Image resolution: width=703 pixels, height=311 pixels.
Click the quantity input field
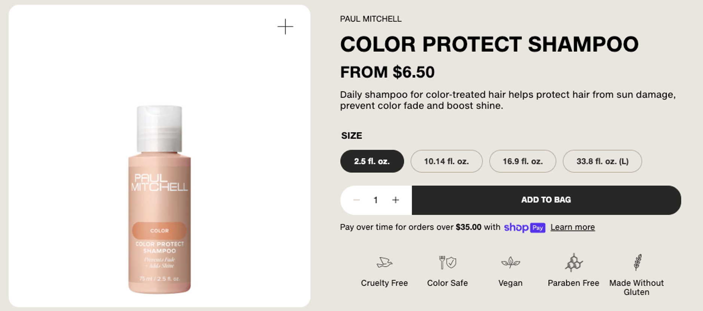click(x=376, y=200)
